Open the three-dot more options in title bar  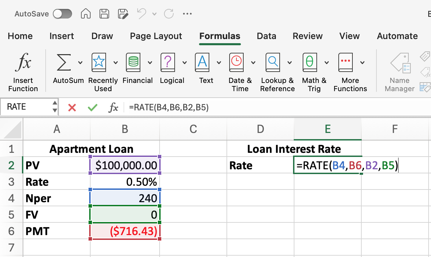(187, 14)
